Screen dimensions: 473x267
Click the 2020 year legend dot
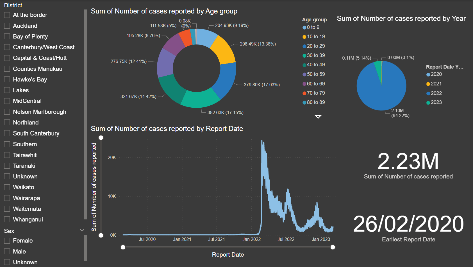(x=428, y=74)
